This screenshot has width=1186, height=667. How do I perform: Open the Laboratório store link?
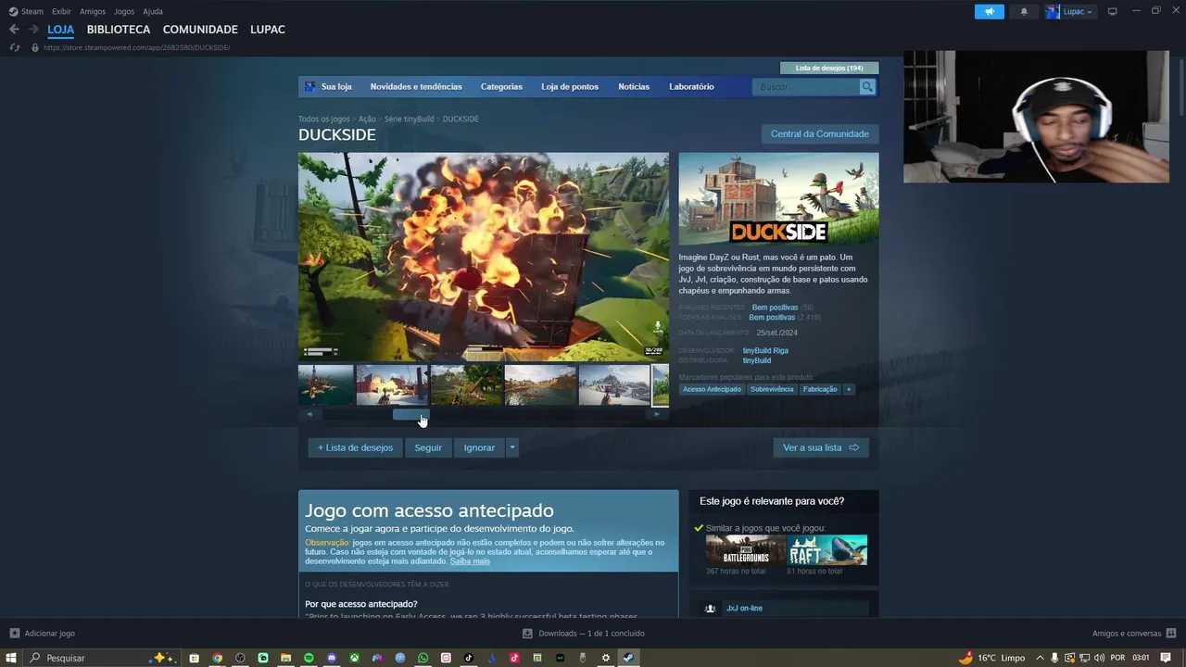(691, 86)
